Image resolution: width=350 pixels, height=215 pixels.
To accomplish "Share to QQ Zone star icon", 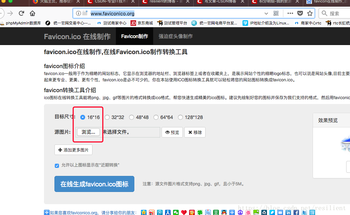I will click(144, 213).
